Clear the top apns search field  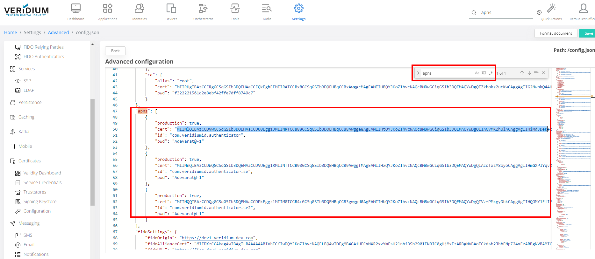[x=539, y=12]
